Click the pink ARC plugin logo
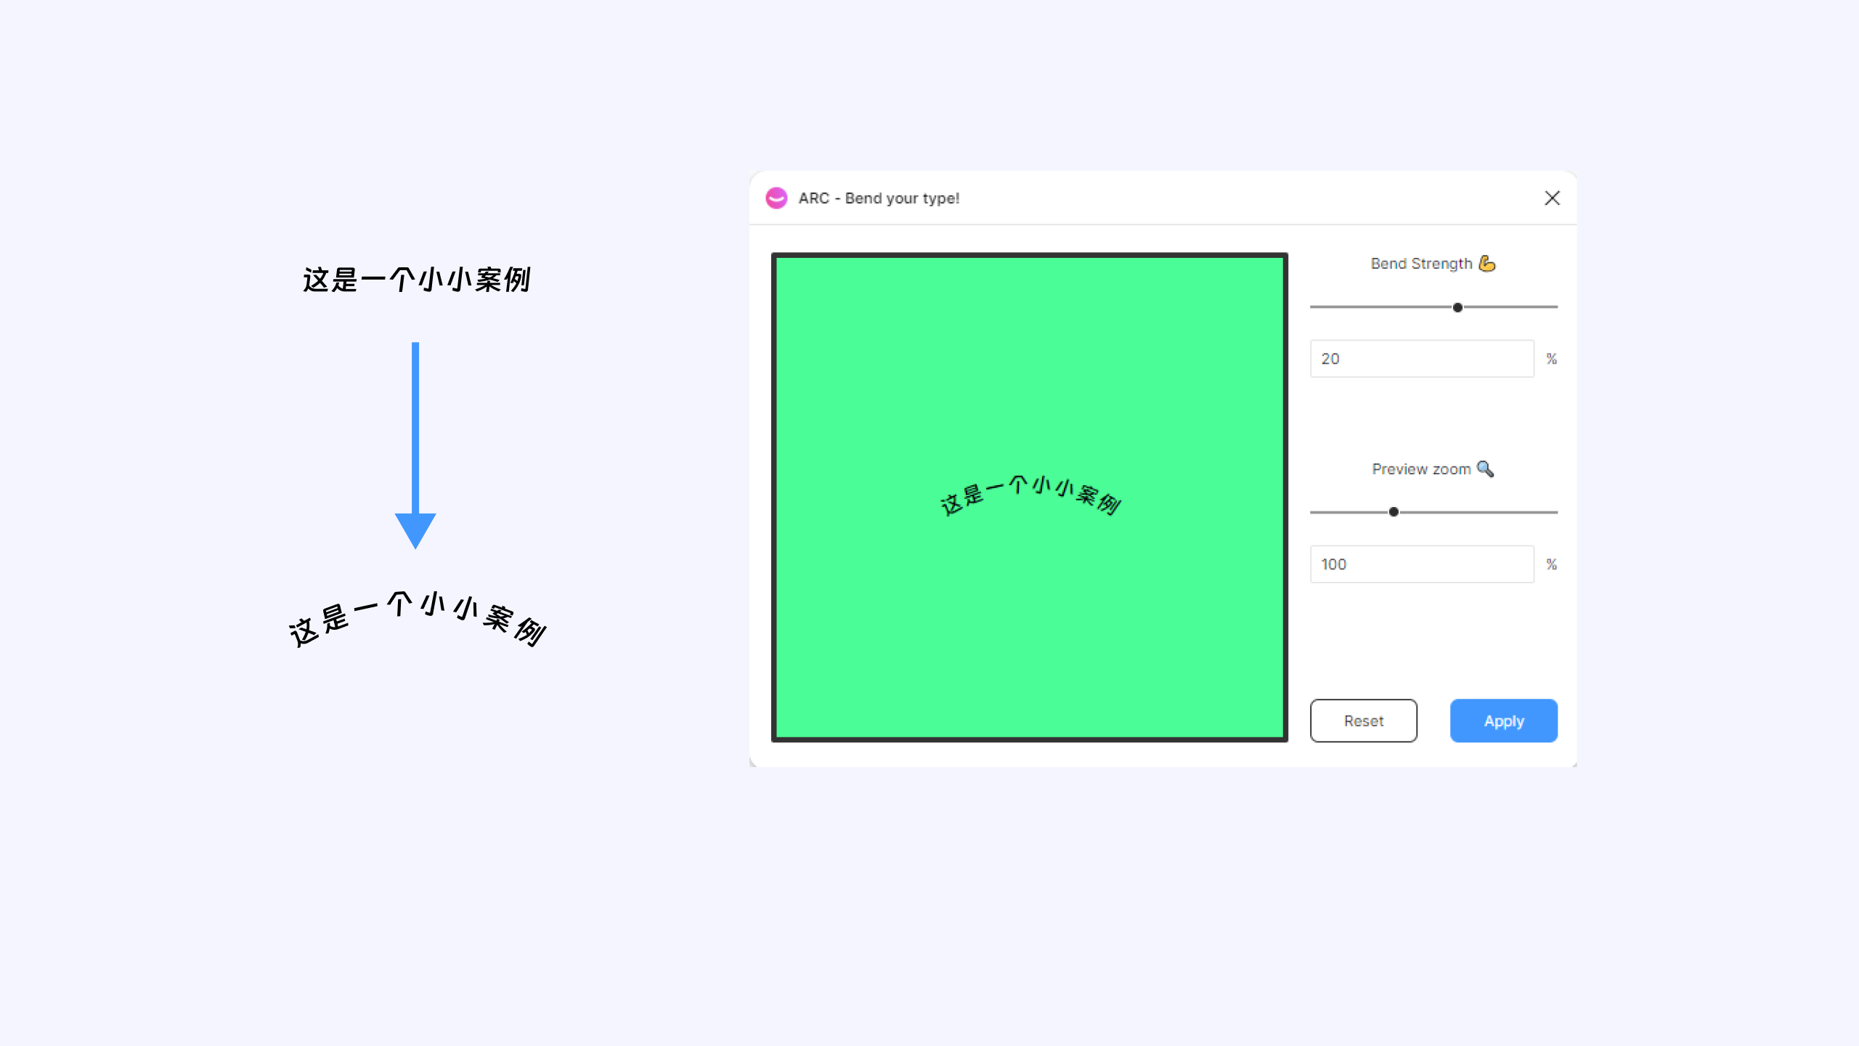This screenshot has width=1859, height=1046. tap(776, 198)
